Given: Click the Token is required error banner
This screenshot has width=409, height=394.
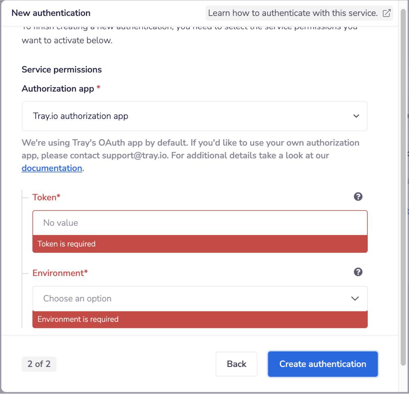Looking at the screenshot, I should (x=200, y=243).
